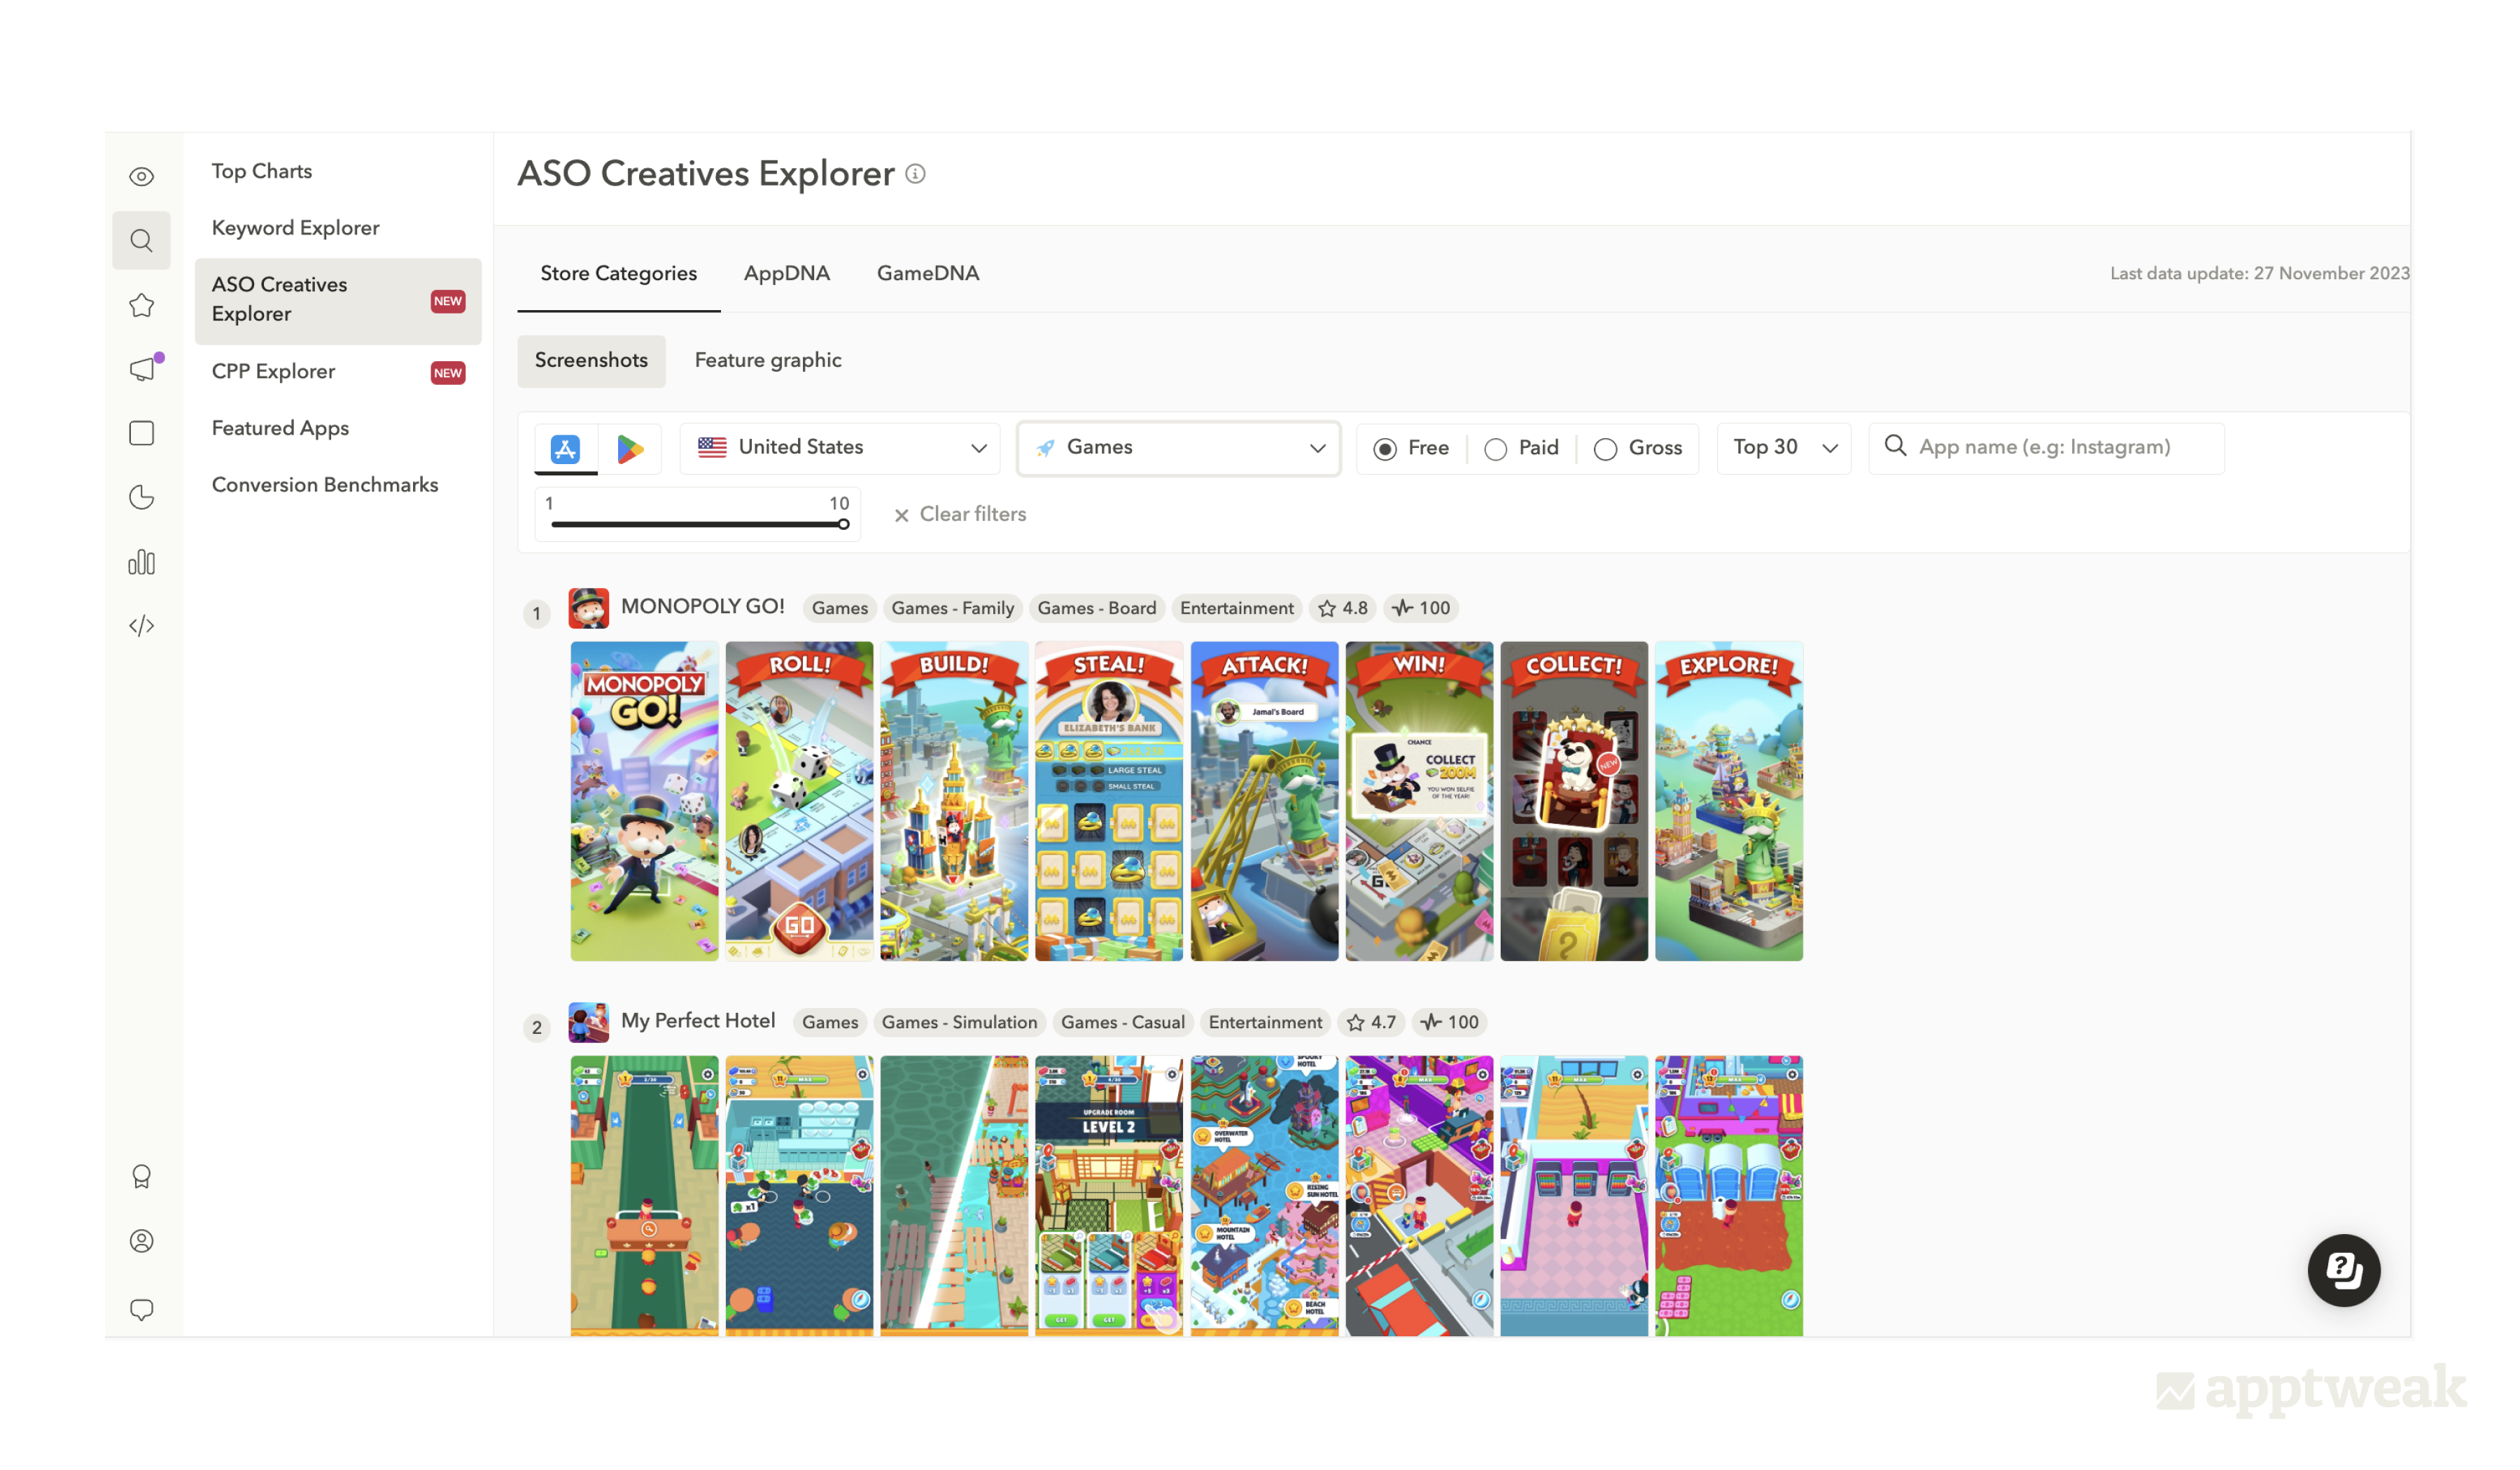Open the WIN! screenshot thumbnail

click(x=1419, y=801)
